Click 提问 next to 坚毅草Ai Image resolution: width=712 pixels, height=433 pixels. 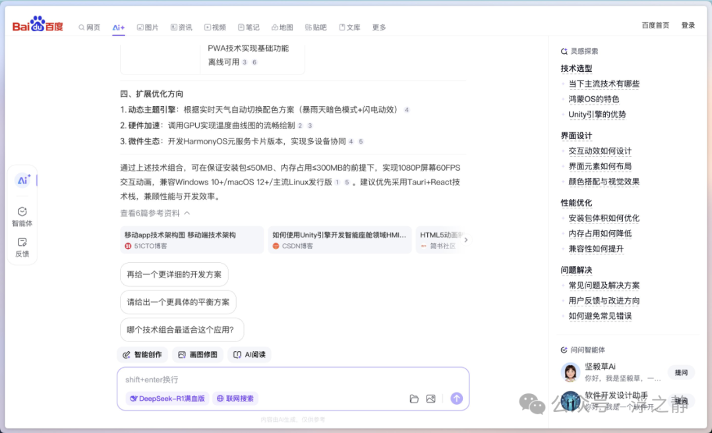(x=681, y=372)
